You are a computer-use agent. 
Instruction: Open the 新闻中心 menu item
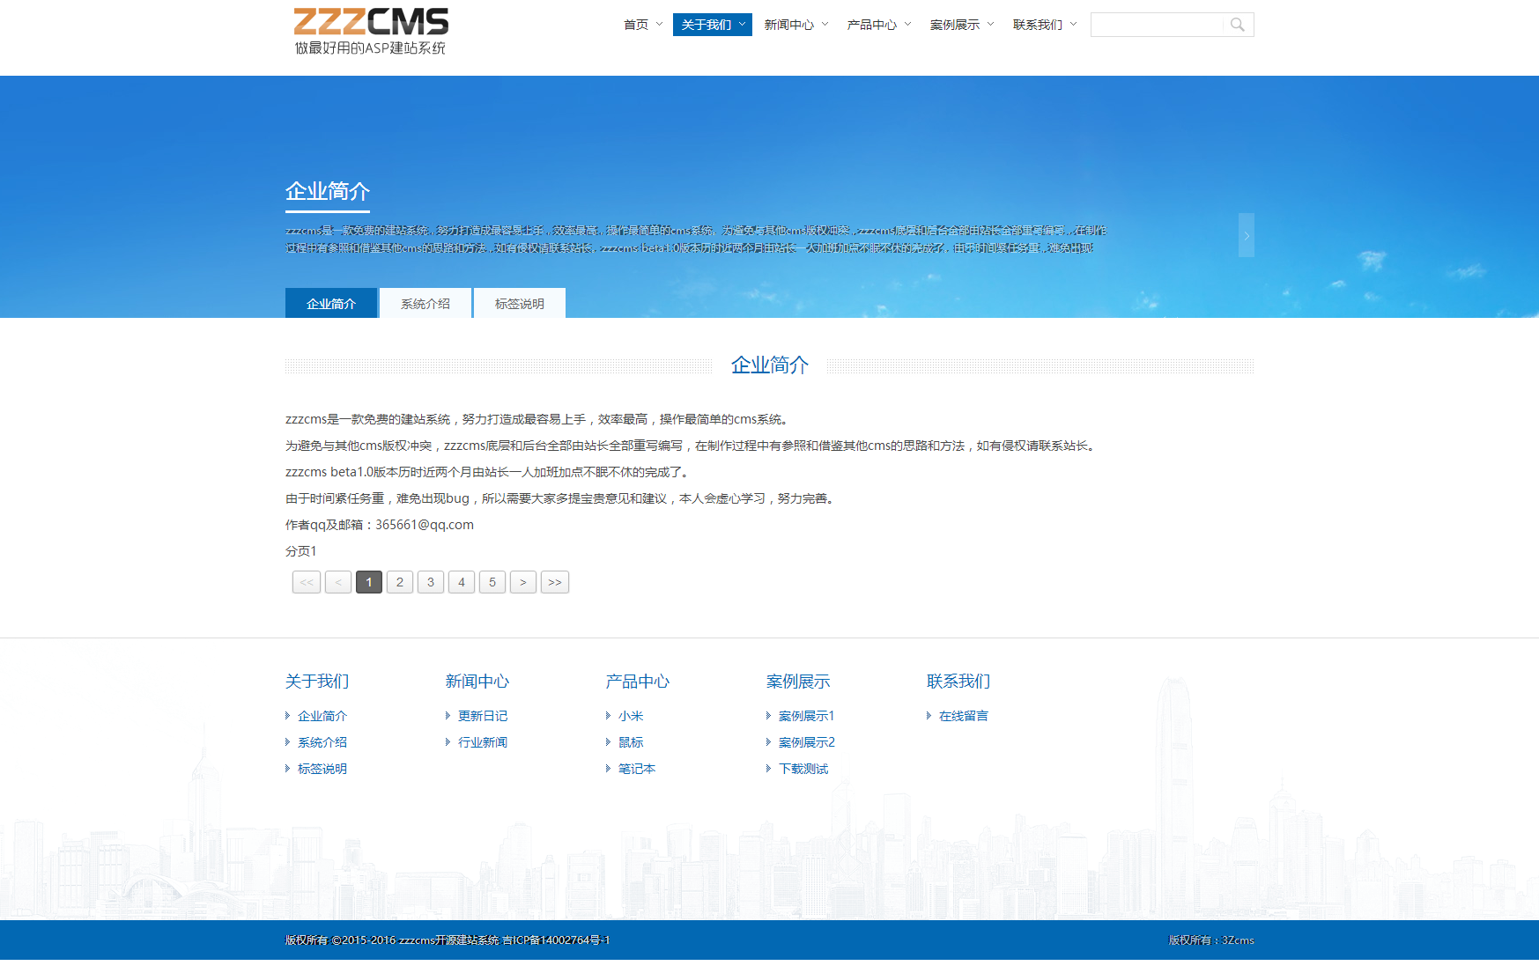pyautogui.click(x=789, y=25)
